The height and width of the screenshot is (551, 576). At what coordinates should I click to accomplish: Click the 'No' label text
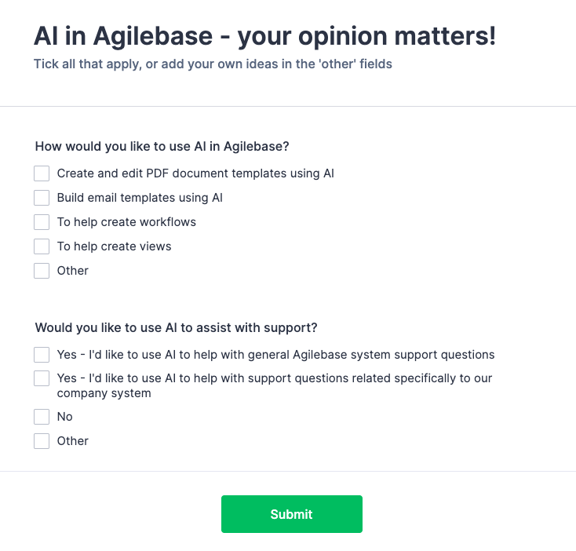click(65, 417)
